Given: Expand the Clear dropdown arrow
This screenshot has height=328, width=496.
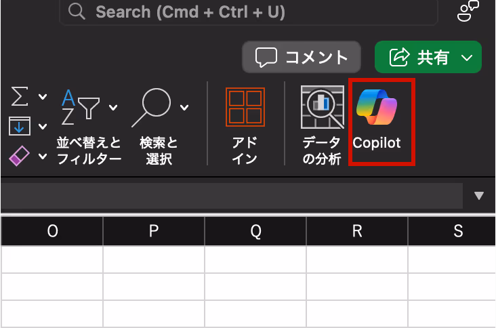Looking at the screenshot, I should pyautogui.click(x=43, y=156).
